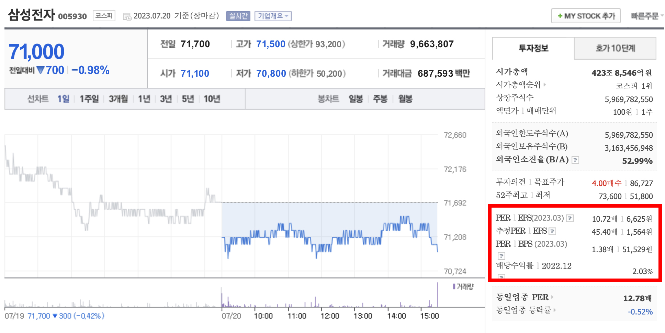Switch to the 호가10단계 tab
Viewport: 665px width, 333px height.
615,48
